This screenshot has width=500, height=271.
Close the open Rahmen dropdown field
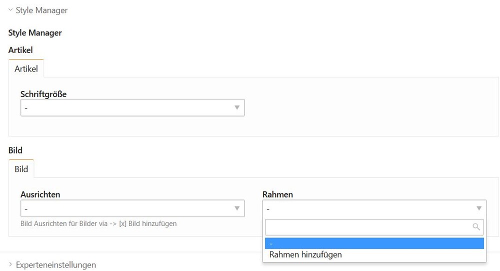pos(369,208)
